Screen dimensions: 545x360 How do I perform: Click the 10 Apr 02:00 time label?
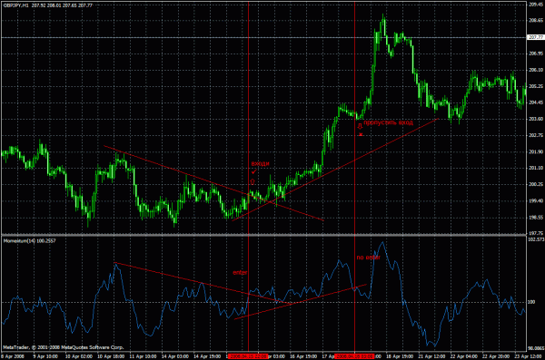click(79, 356)
